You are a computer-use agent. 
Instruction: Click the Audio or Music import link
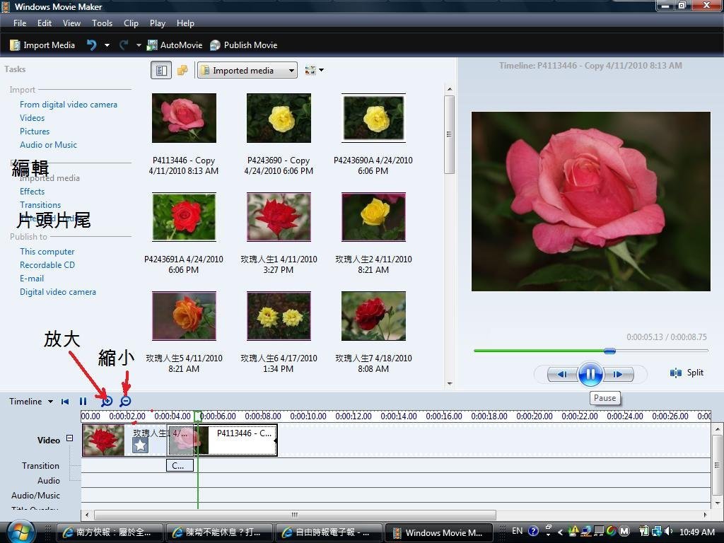[48, 144]
